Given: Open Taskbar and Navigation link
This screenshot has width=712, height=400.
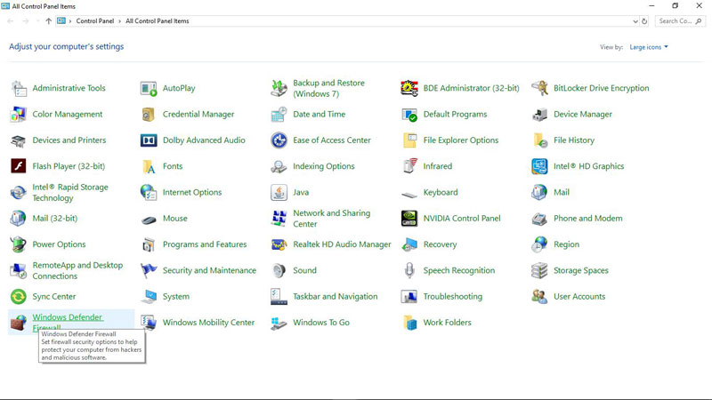Looking at the screenshot, I should (x=336, y=297).
